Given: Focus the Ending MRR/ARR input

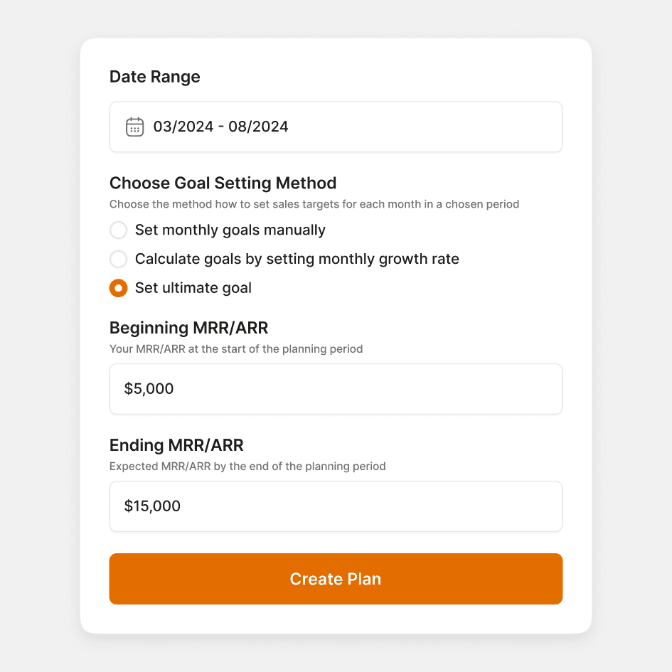Looking at the screenshot, I should click(x=336, y=506).
